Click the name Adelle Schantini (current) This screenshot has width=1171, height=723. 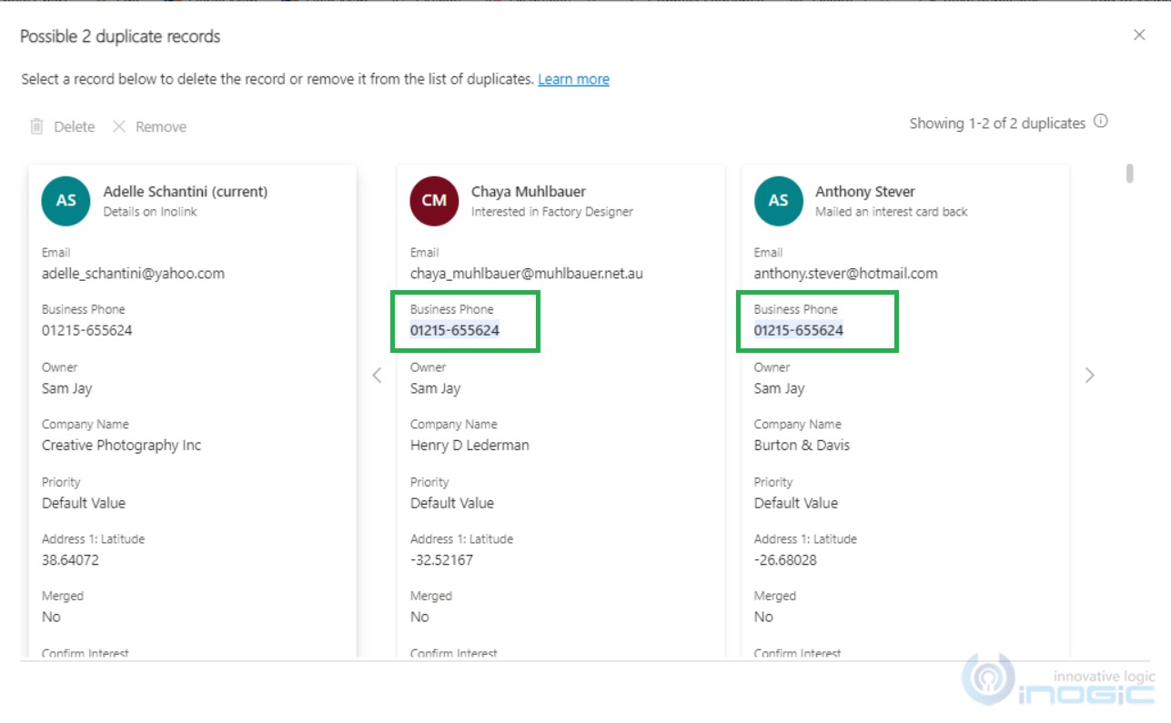point(186,192)
